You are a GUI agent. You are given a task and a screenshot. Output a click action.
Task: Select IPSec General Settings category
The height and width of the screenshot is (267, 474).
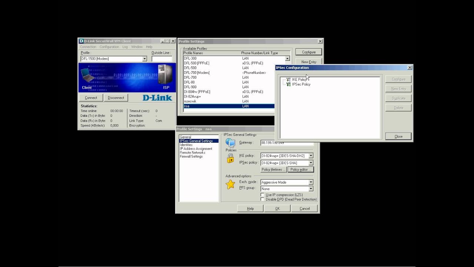pos(199,141)
